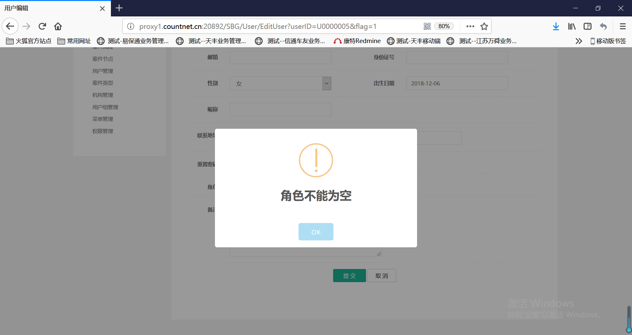Select the 用户编辑 tab

[x=49, y=8]
